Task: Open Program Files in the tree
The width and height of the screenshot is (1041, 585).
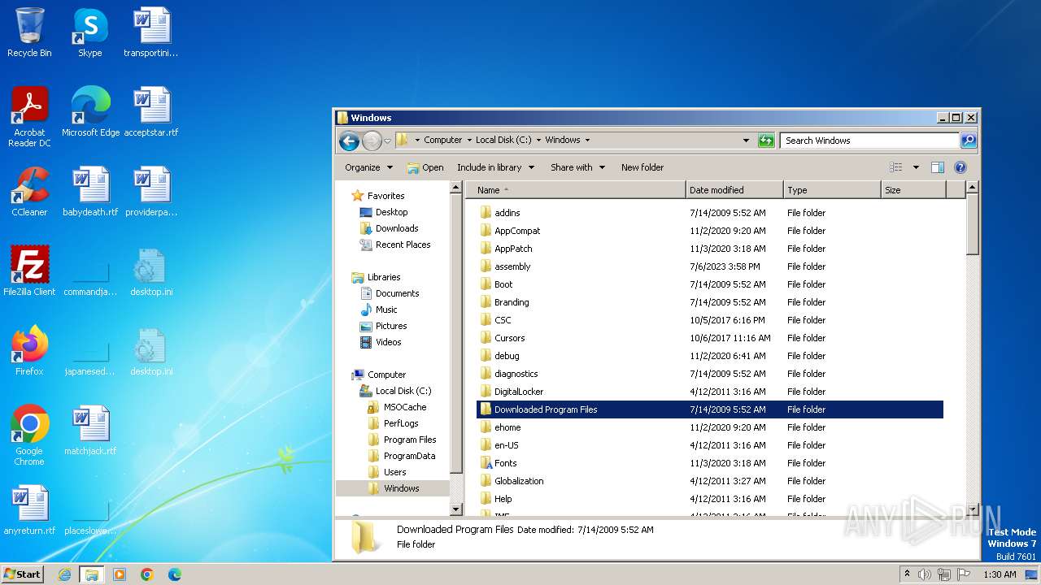Action: (409, 440)
